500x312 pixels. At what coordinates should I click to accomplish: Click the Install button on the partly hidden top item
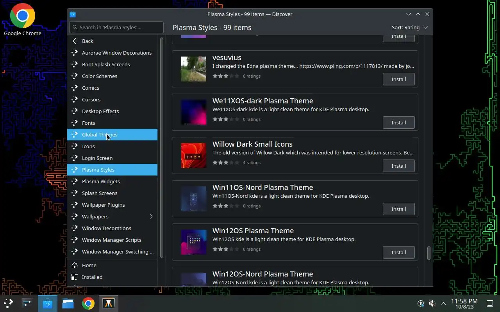398,37
